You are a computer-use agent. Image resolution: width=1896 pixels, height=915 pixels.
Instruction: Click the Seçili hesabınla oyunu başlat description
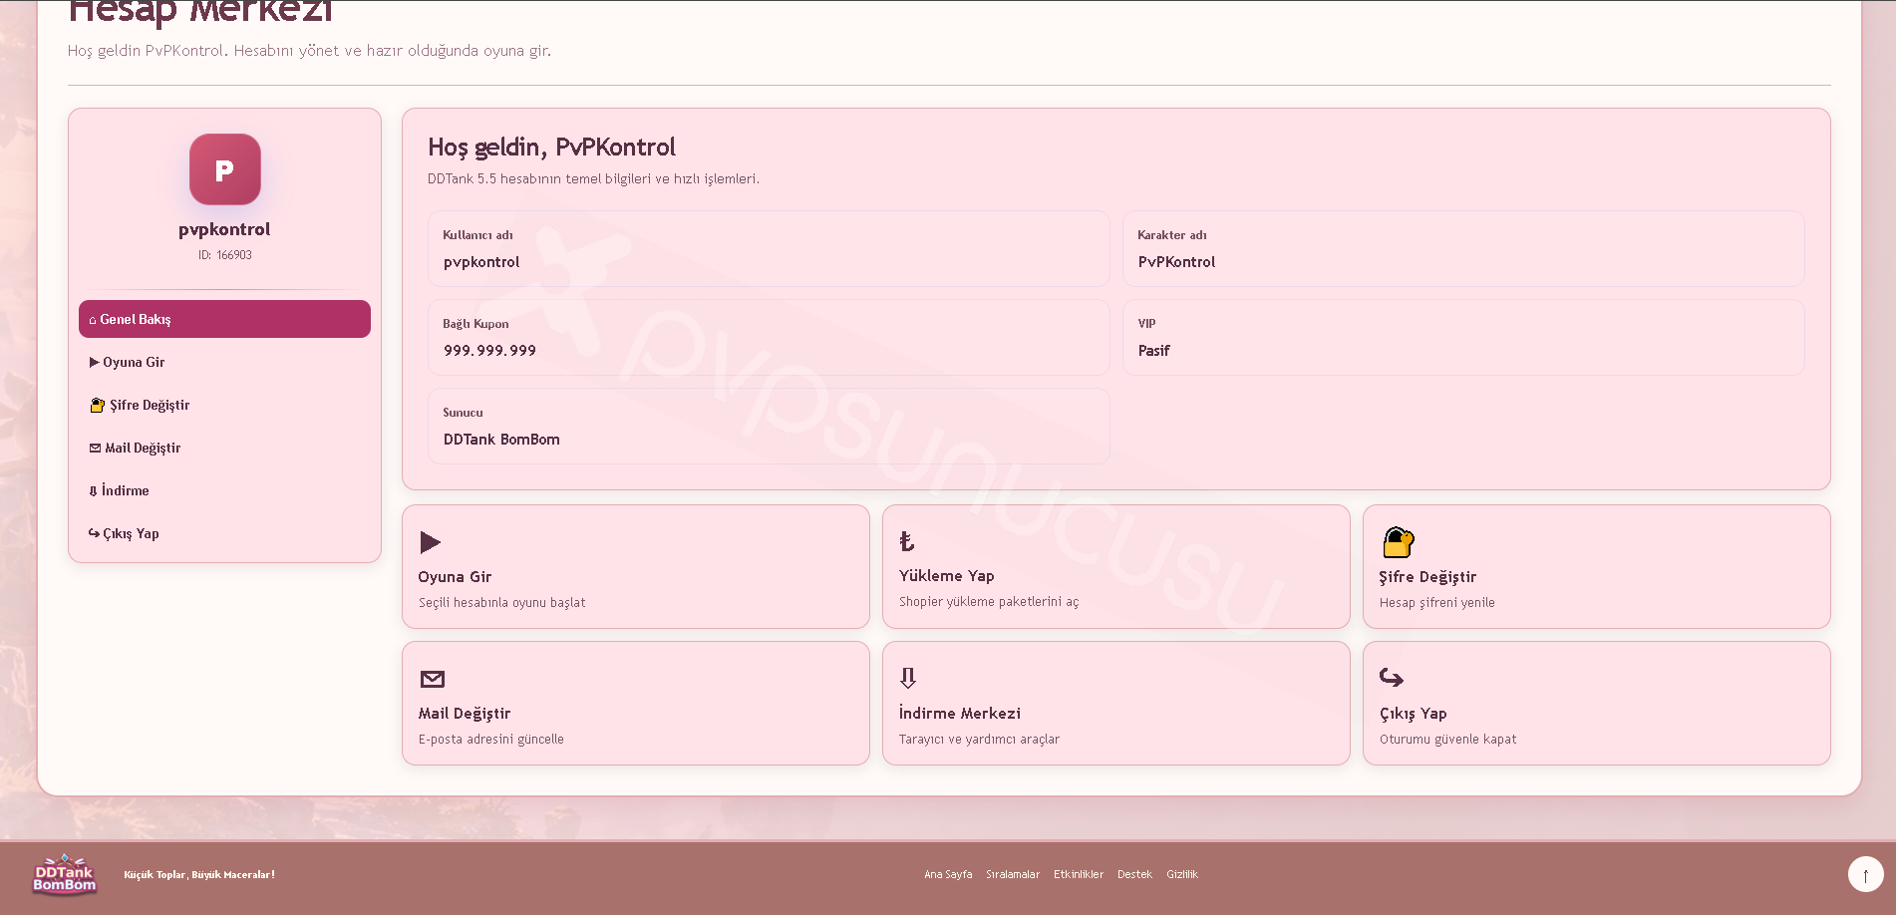tap(502, 603)
